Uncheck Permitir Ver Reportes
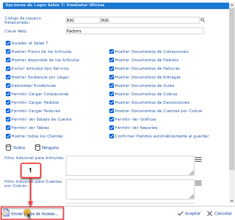 (x=112, y=128)
